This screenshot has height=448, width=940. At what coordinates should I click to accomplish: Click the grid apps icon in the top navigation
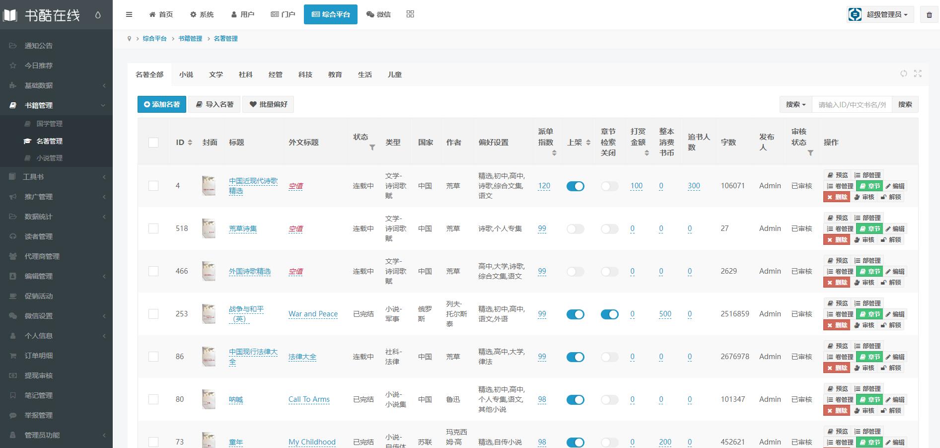pos(410,14)
